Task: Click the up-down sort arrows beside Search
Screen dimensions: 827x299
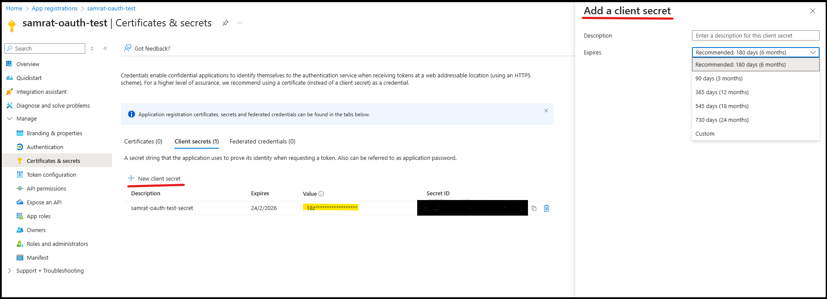Action: click(x=92, y=48)
